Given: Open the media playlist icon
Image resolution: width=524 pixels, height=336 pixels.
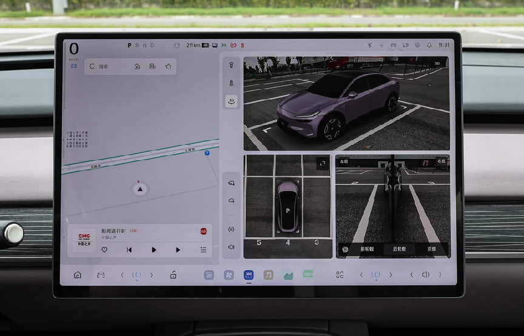Looking at the screenshot, I should click(203, 250).
